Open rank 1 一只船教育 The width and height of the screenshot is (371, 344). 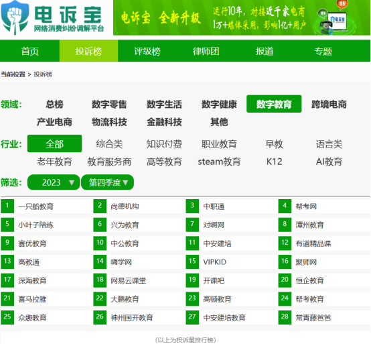coord(36,207)
